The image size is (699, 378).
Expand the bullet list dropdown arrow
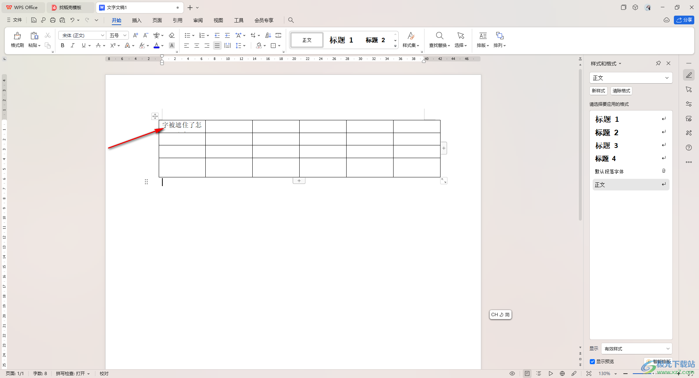point(193,36)
